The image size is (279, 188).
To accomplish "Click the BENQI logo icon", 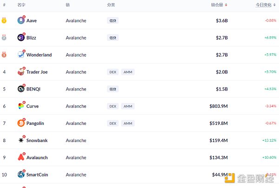I will pos(21,89).
